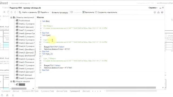Click the info circle icon at toolbar end
The height and width of the screenshot is (97, 173).
pyautogui.click(x=162, y=12)
